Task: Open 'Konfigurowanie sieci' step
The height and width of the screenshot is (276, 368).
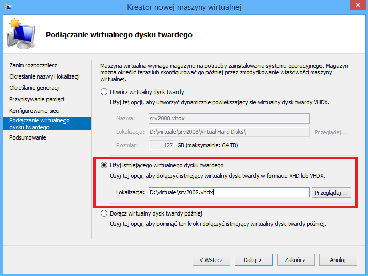Action: coord(35,111)
